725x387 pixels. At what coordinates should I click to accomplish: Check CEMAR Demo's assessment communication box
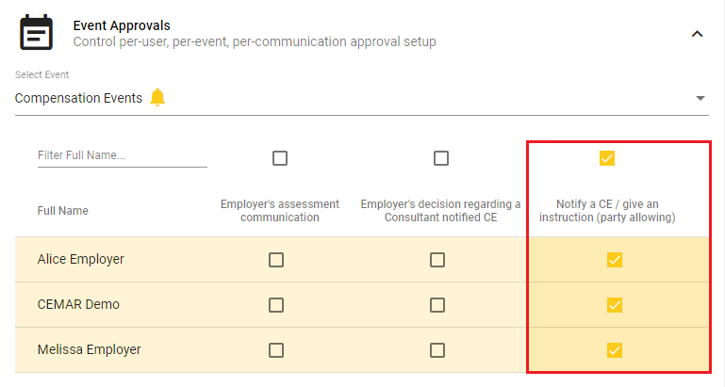coord(276,305)
